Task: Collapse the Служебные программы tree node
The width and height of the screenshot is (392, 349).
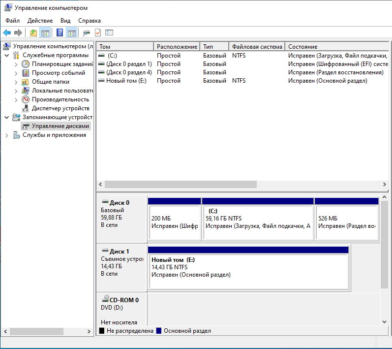Action: point(6,55)
